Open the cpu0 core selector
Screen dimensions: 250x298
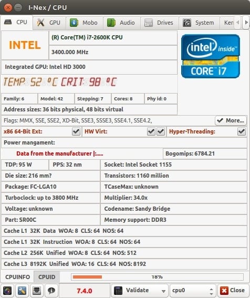pos(193,291)
